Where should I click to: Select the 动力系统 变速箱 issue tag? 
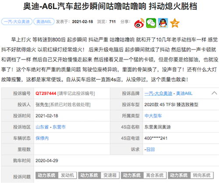click(99, 175)
